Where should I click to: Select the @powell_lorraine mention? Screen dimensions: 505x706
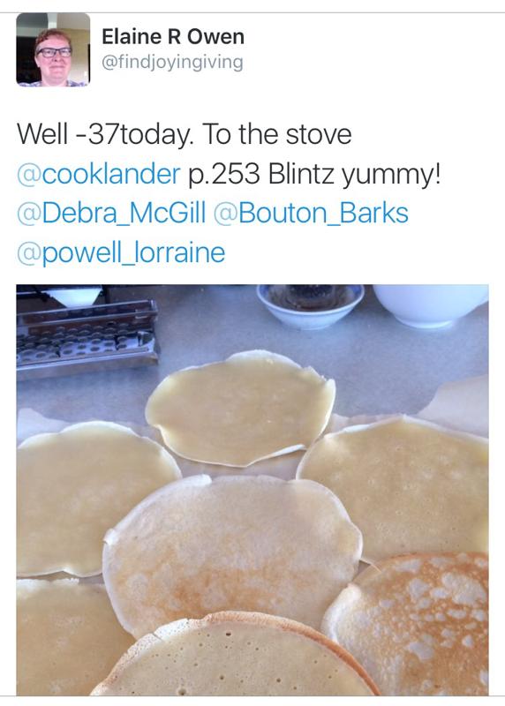coord(121,252)
